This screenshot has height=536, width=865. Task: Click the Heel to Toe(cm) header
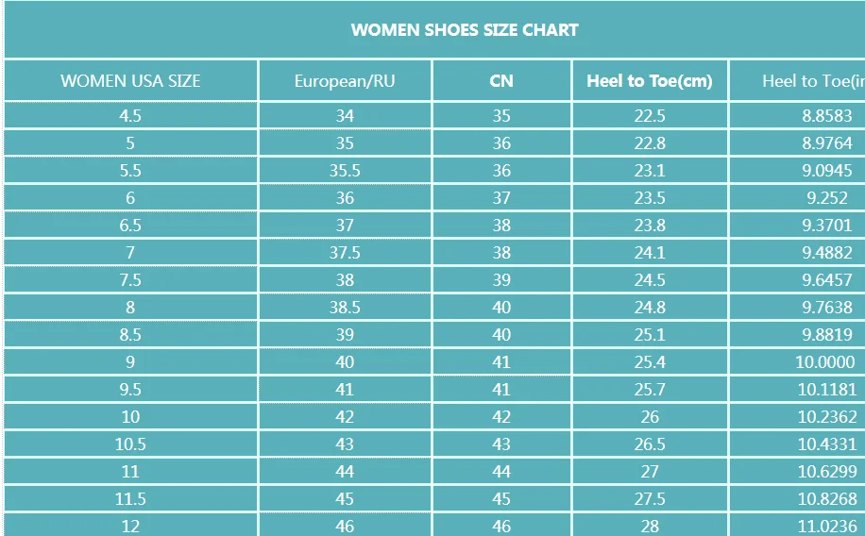(650, 81)
